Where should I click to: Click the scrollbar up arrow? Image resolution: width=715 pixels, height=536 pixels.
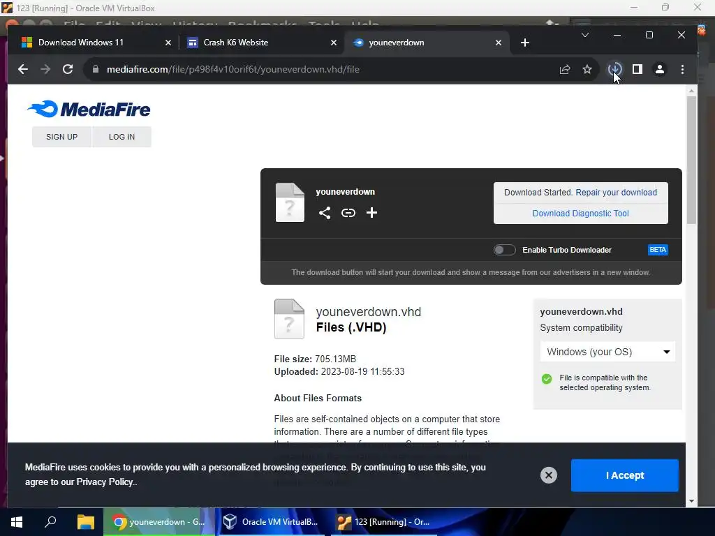click(691, 91)
